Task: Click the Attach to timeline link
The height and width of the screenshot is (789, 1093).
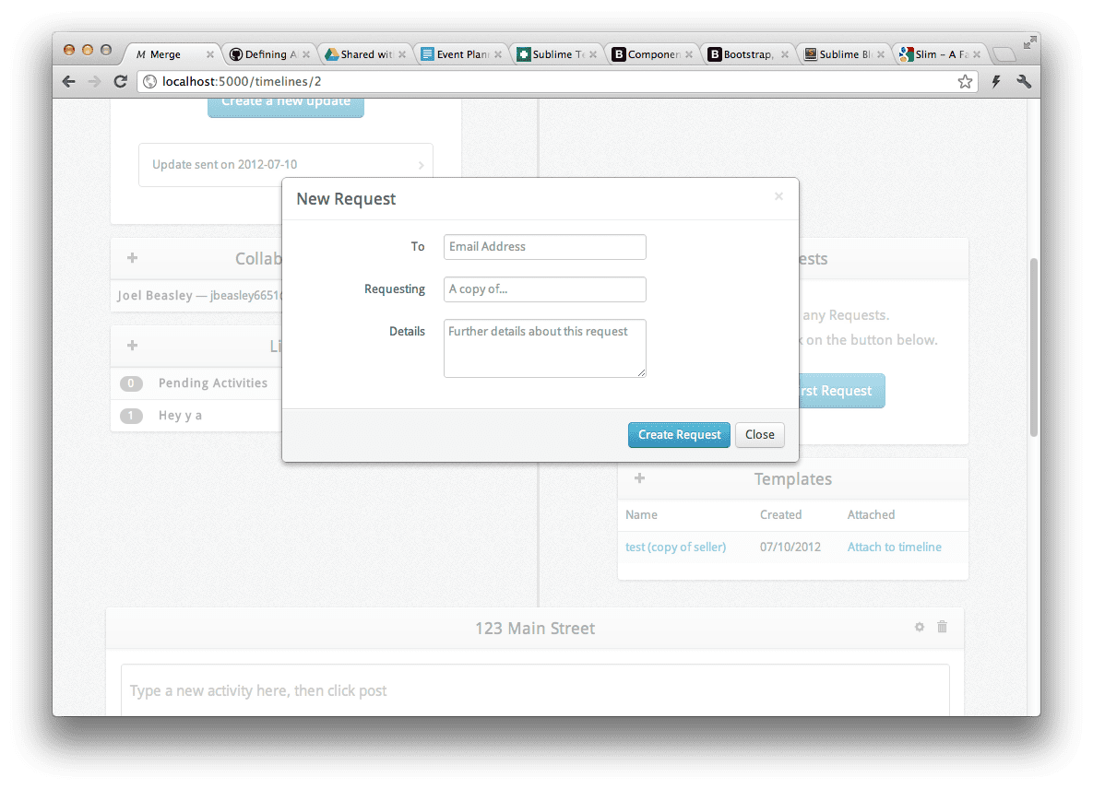Action: click(894, 547)
